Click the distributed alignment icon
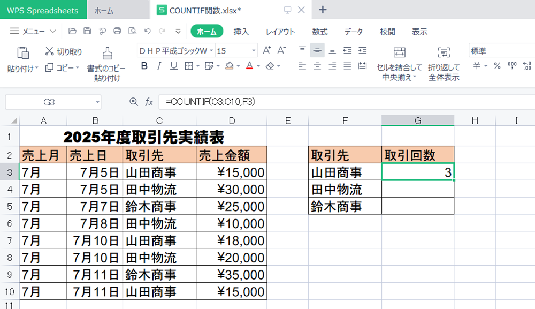Image resolution: width=535 pixels, height=309 pixels. click(x=362, y=66)
